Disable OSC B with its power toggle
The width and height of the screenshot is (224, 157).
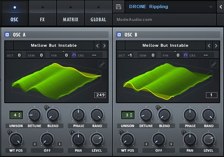click(x=119, y=35)
